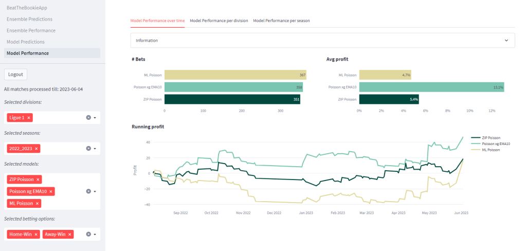Remove the ZIP Poisson model tag
The width and height of the screenshot is (526, 251).
pyautogui.click(x=39, y=180)
